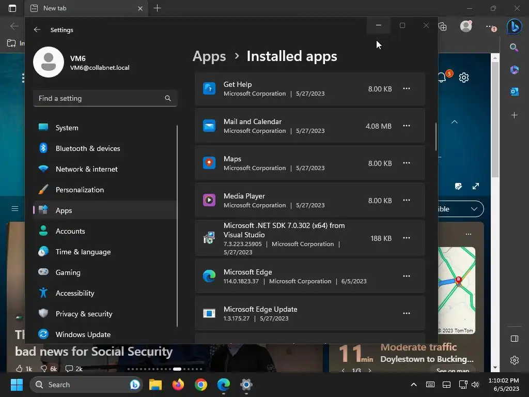Click the taskbar Search box

point(86,385)
